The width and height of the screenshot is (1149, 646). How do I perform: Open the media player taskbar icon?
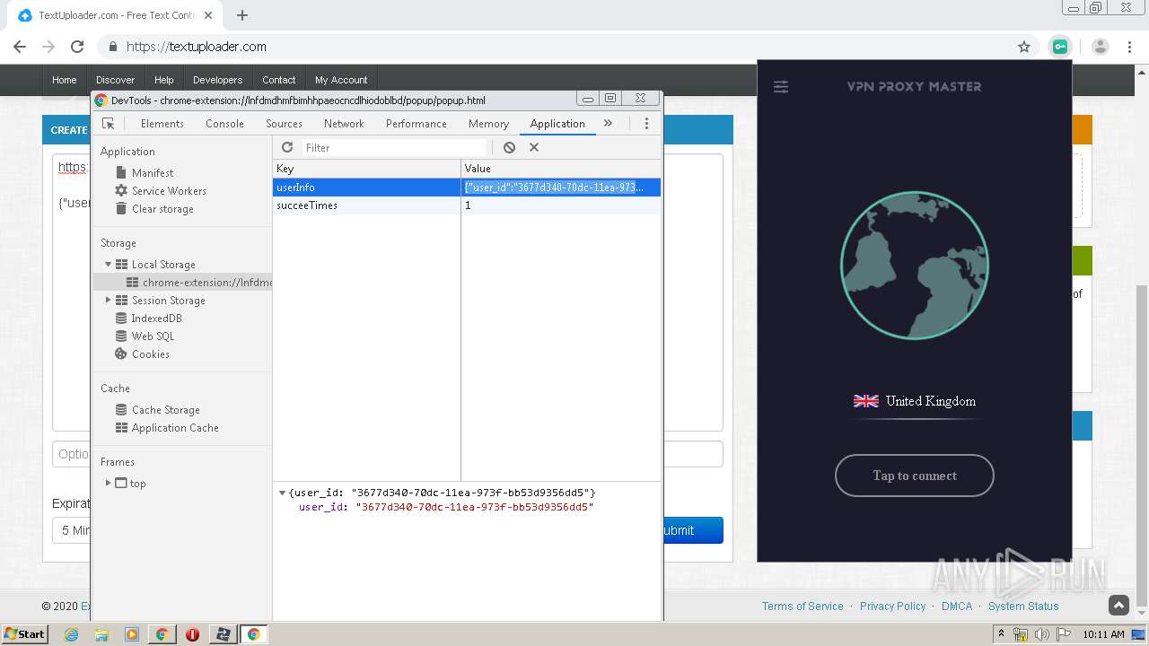pyautogui.click(x=132, y=634)
